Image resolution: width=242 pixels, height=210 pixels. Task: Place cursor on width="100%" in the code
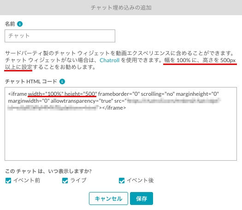[x=46, y=94]
